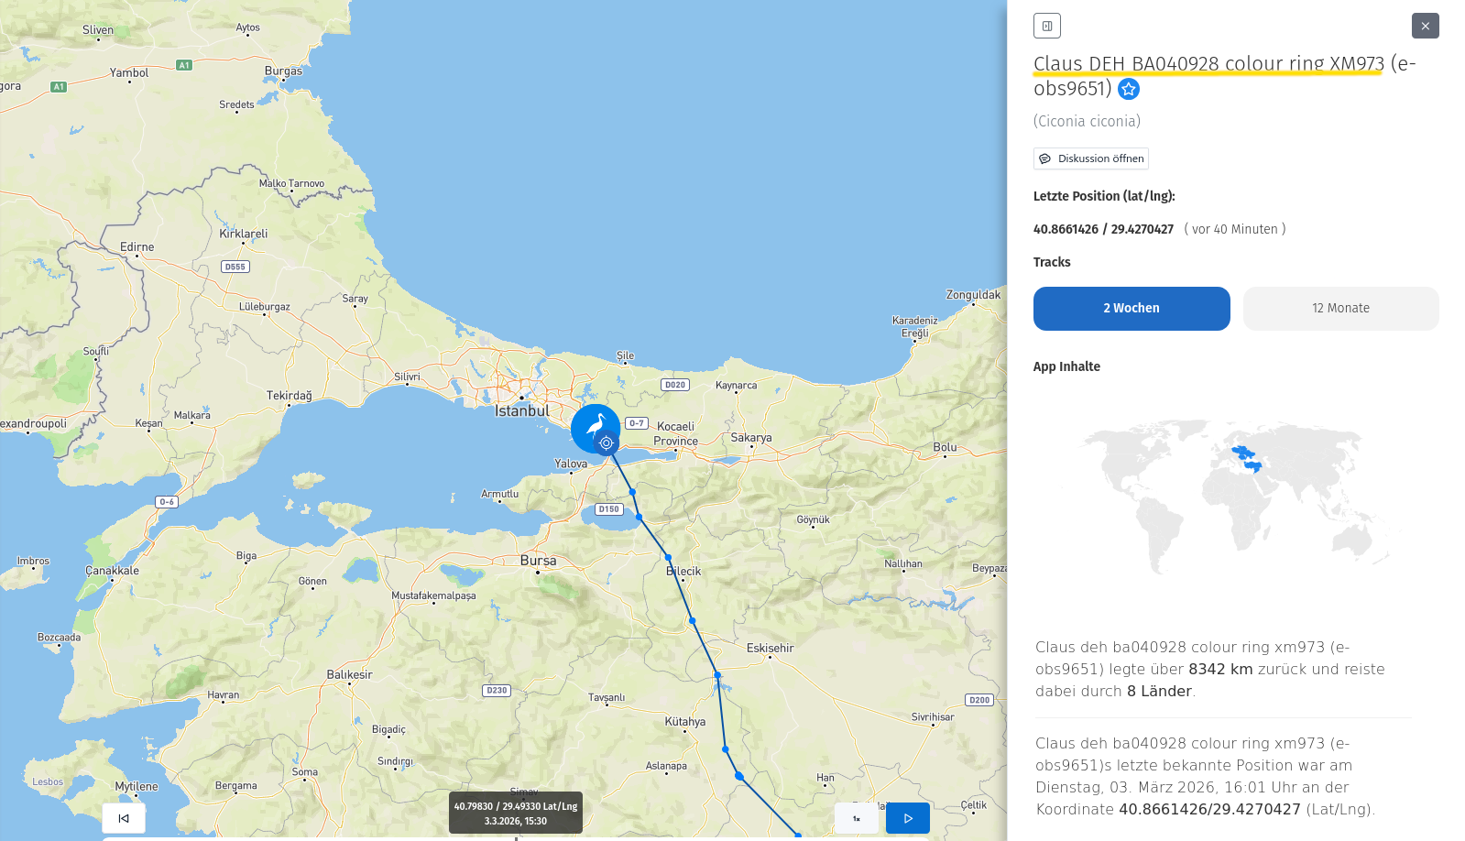Viewport: 1465px width, 841px height.
Task: Click the blue star favorite badge
Action: click(x=1129, y=89)
